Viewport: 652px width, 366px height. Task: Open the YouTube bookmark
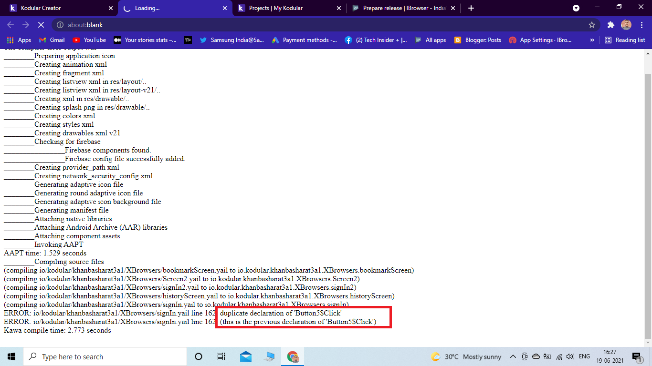89,40
